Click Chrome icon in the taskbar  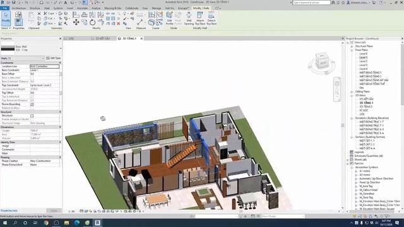pyautogui.click(x=46, y=223)
